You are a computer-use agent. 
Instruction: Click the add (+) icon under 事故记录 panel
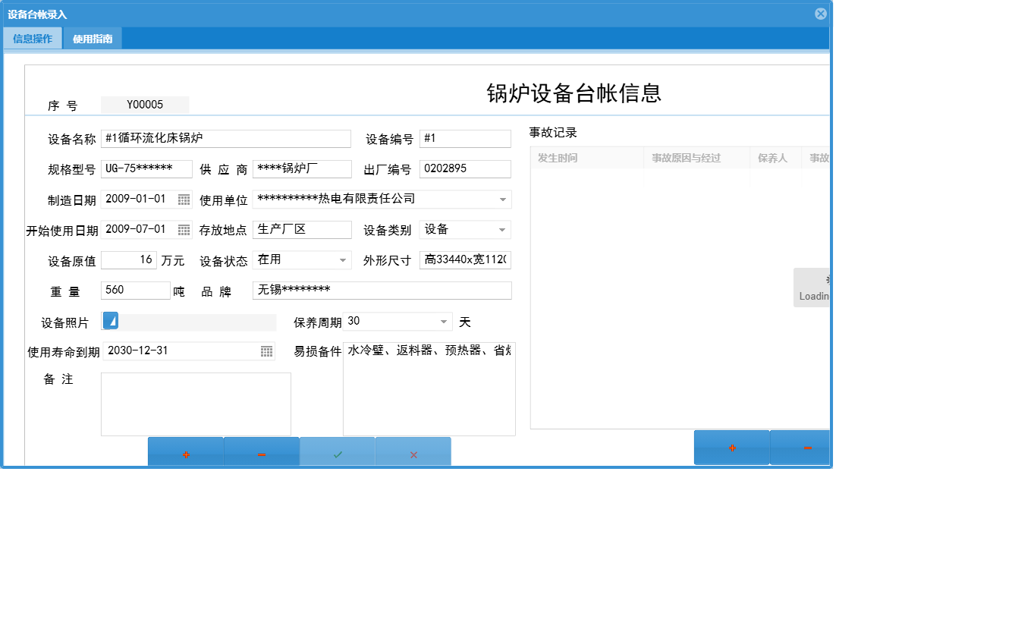731,447
